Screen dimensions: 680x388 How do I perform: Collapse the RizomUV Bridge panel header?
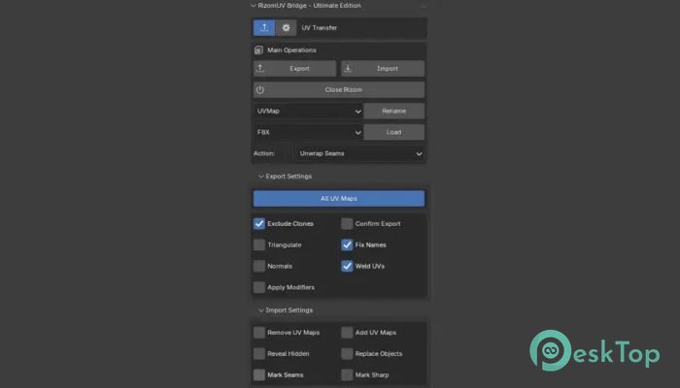(306, 6)
